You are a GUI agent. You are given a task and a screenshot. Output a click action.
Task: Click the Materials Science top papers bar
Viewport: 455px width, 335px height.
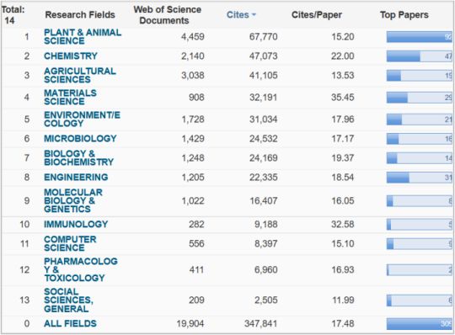pos(420,98)
